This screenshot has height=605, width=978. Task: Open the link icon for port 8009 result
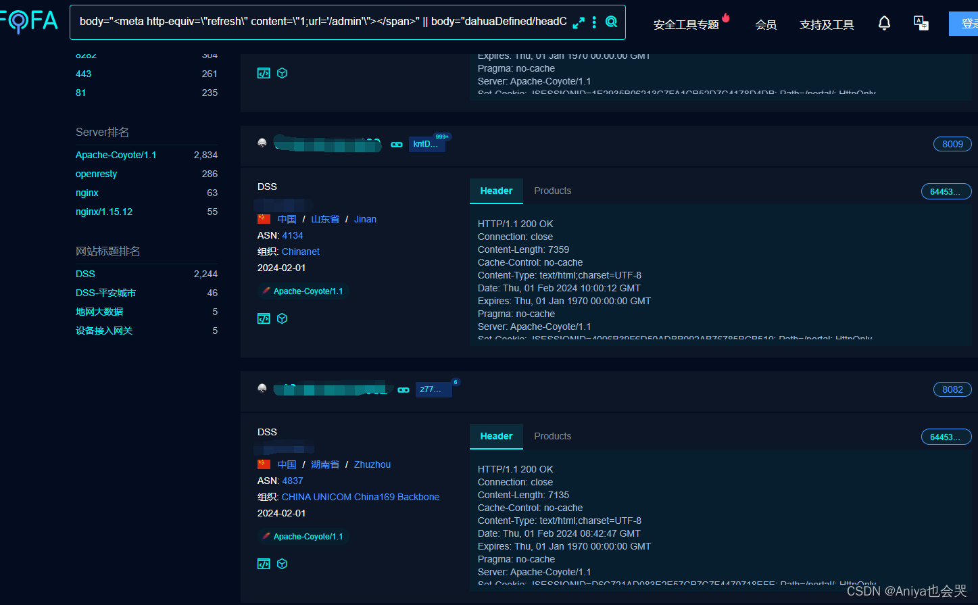397,145
